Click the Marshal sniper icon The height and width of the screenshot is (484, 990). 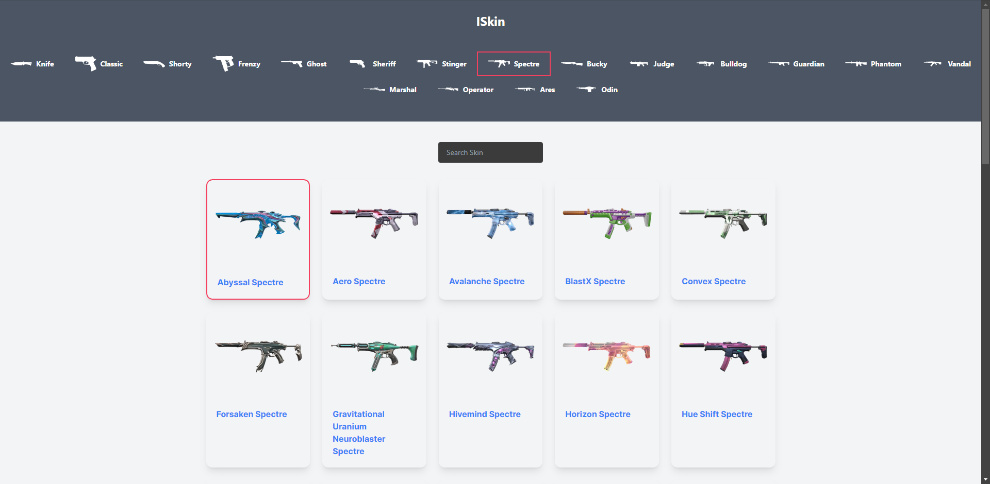(374, 90)
